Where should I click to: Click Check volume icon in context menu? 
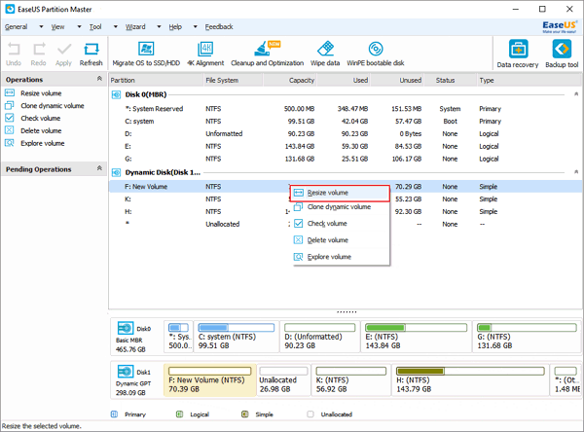(x=299, y=224)
